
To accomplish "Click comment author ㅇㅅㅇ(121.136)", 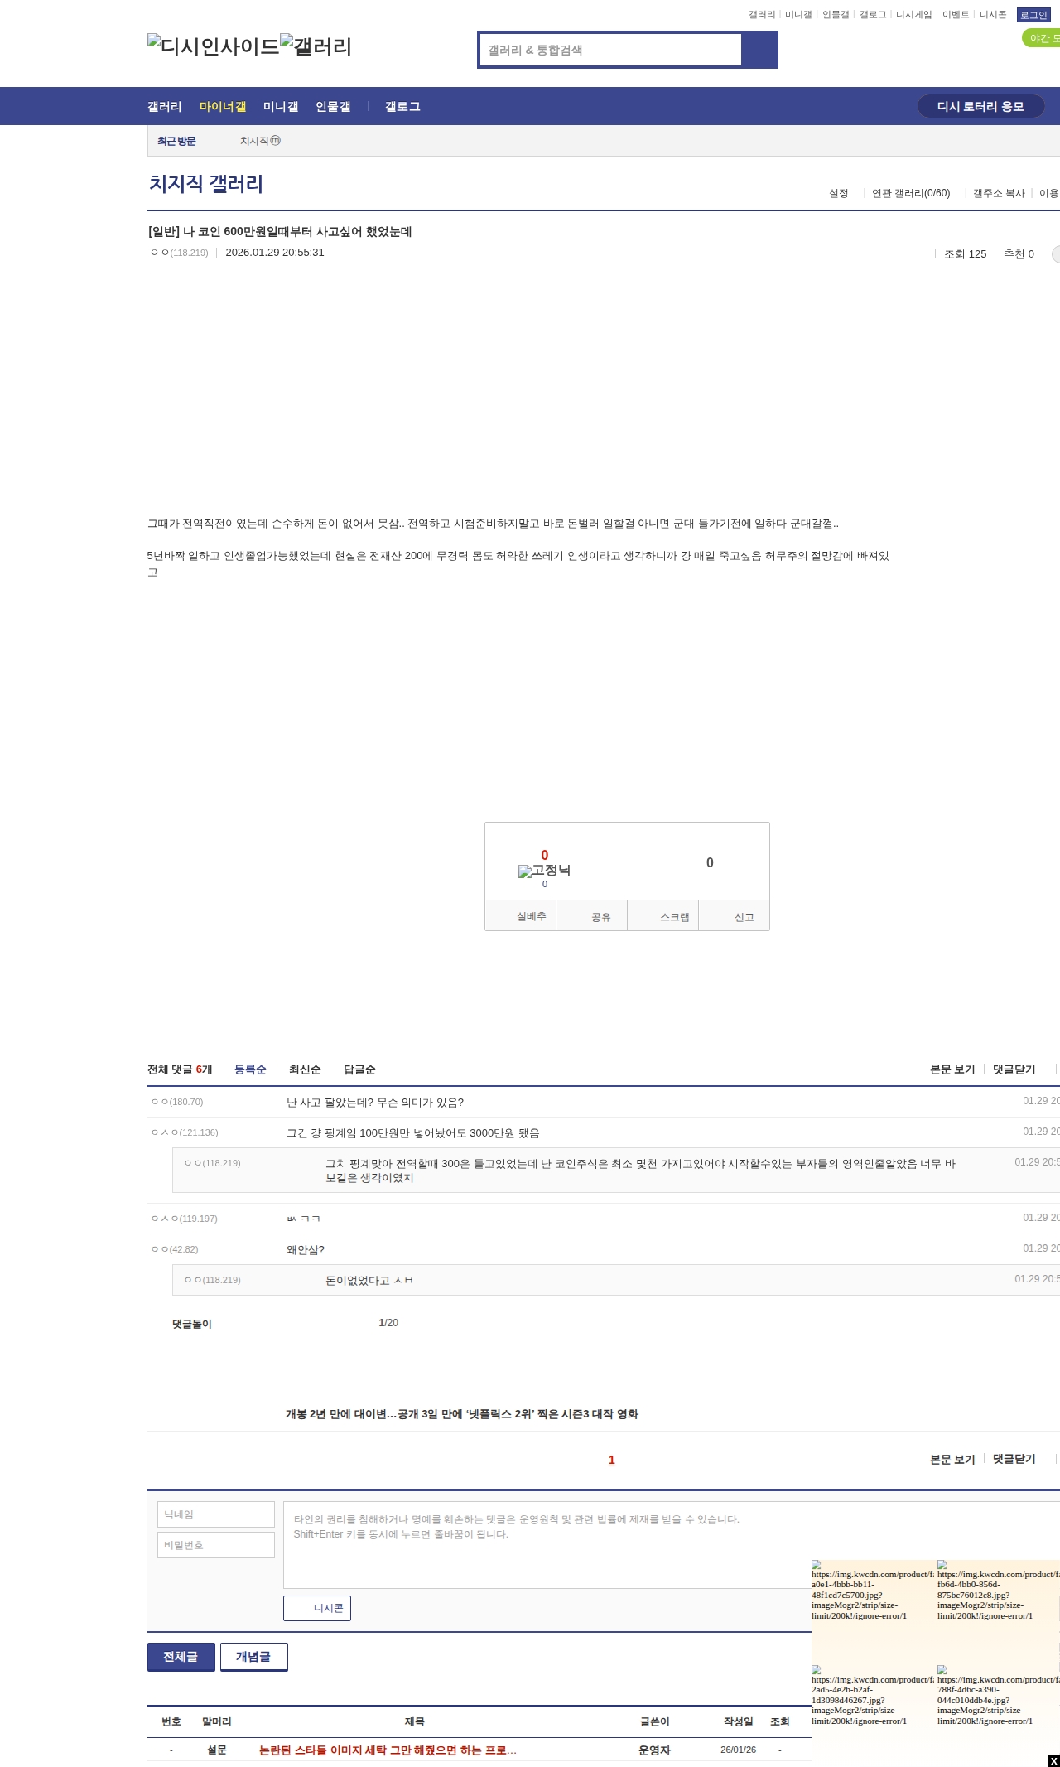I will (x=185, y=1132).
